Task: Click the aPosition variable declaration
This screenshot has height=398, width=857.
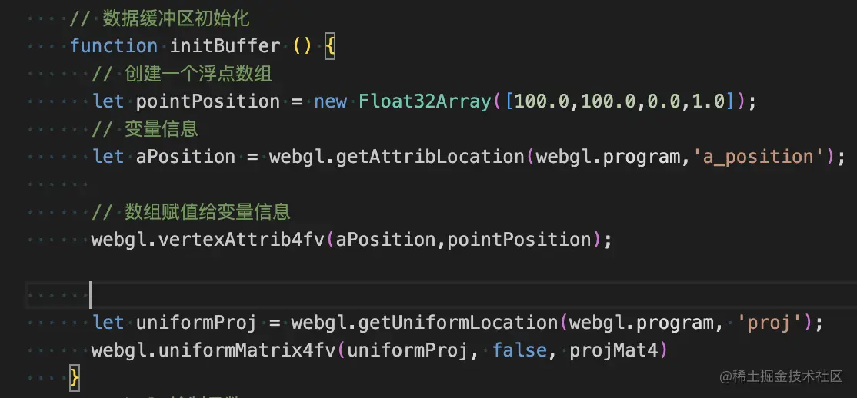Action: tap(186, 157)
